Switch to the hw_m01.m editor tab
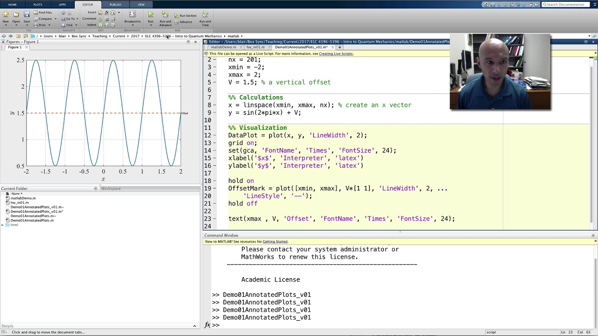This screenshot has height=336, width=598. tap(256, 47)
